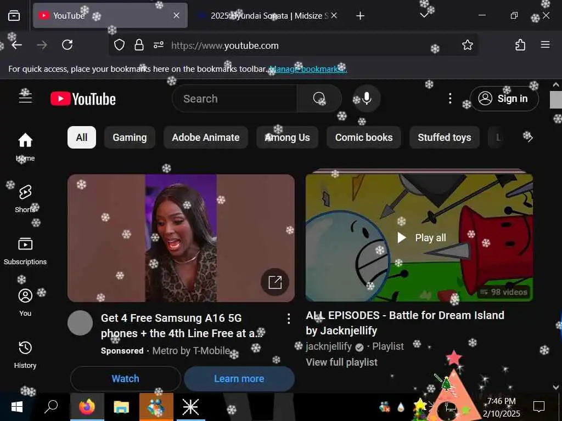Viewport: 562px width, 421px height.
Task: Select the Stuffed toys chip
Action: coord(445,138)
